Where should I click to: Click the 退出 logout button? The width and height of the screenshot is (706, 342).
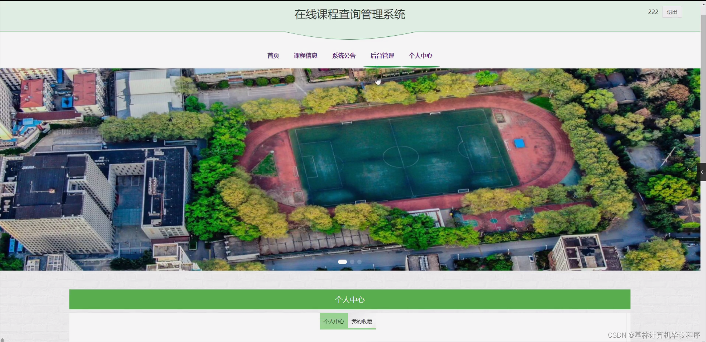[672, 12]
